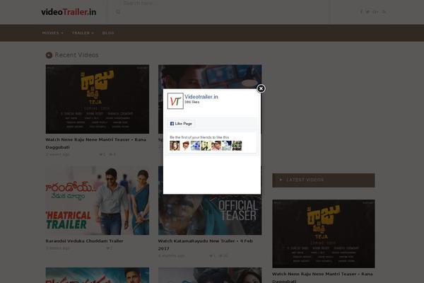The height and width of the screenshot is (283, 424).
Task: Expand the TRAILER menu
Action: 83,33
